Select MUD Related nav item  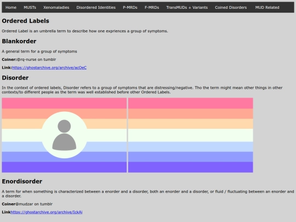tap(267, 7)
